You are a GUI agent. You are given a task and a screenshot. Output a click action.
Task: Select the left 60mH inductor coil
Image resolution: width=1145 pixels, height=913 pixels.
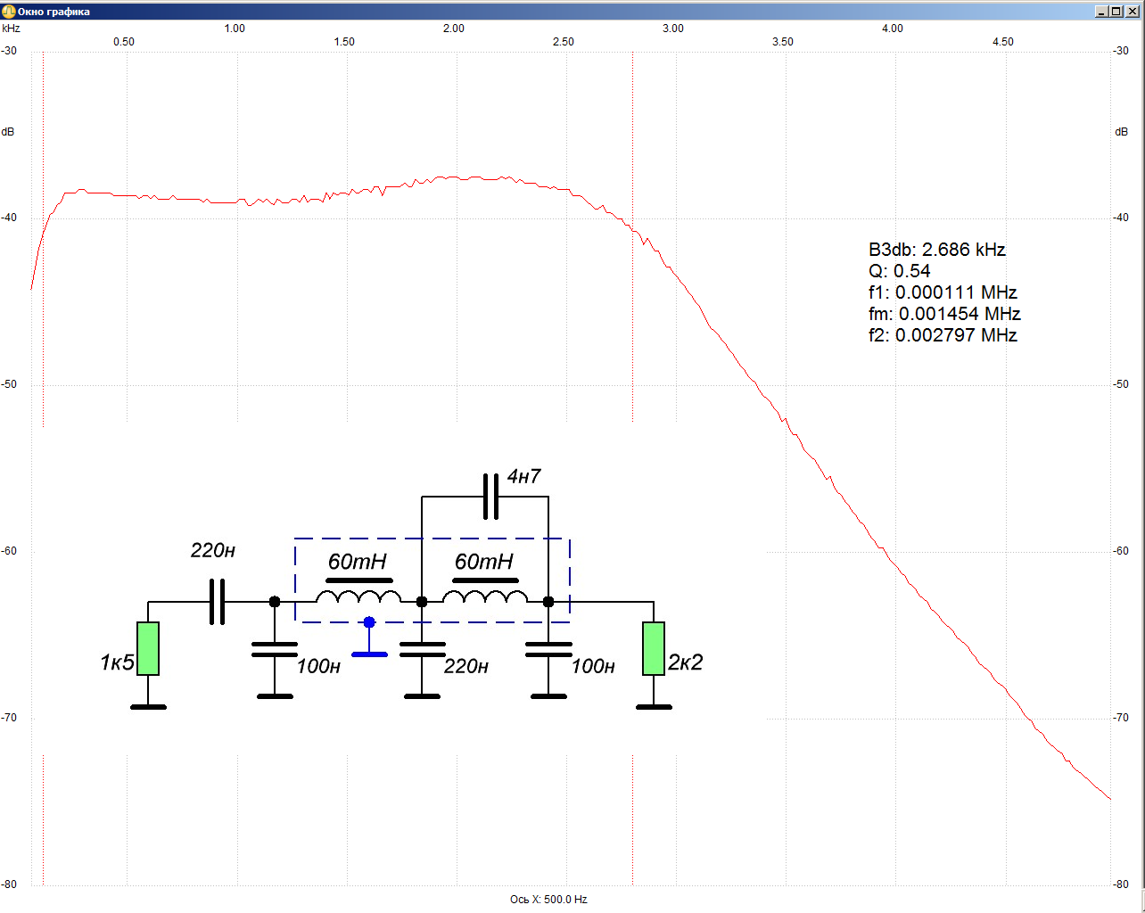tap(358, 596)
